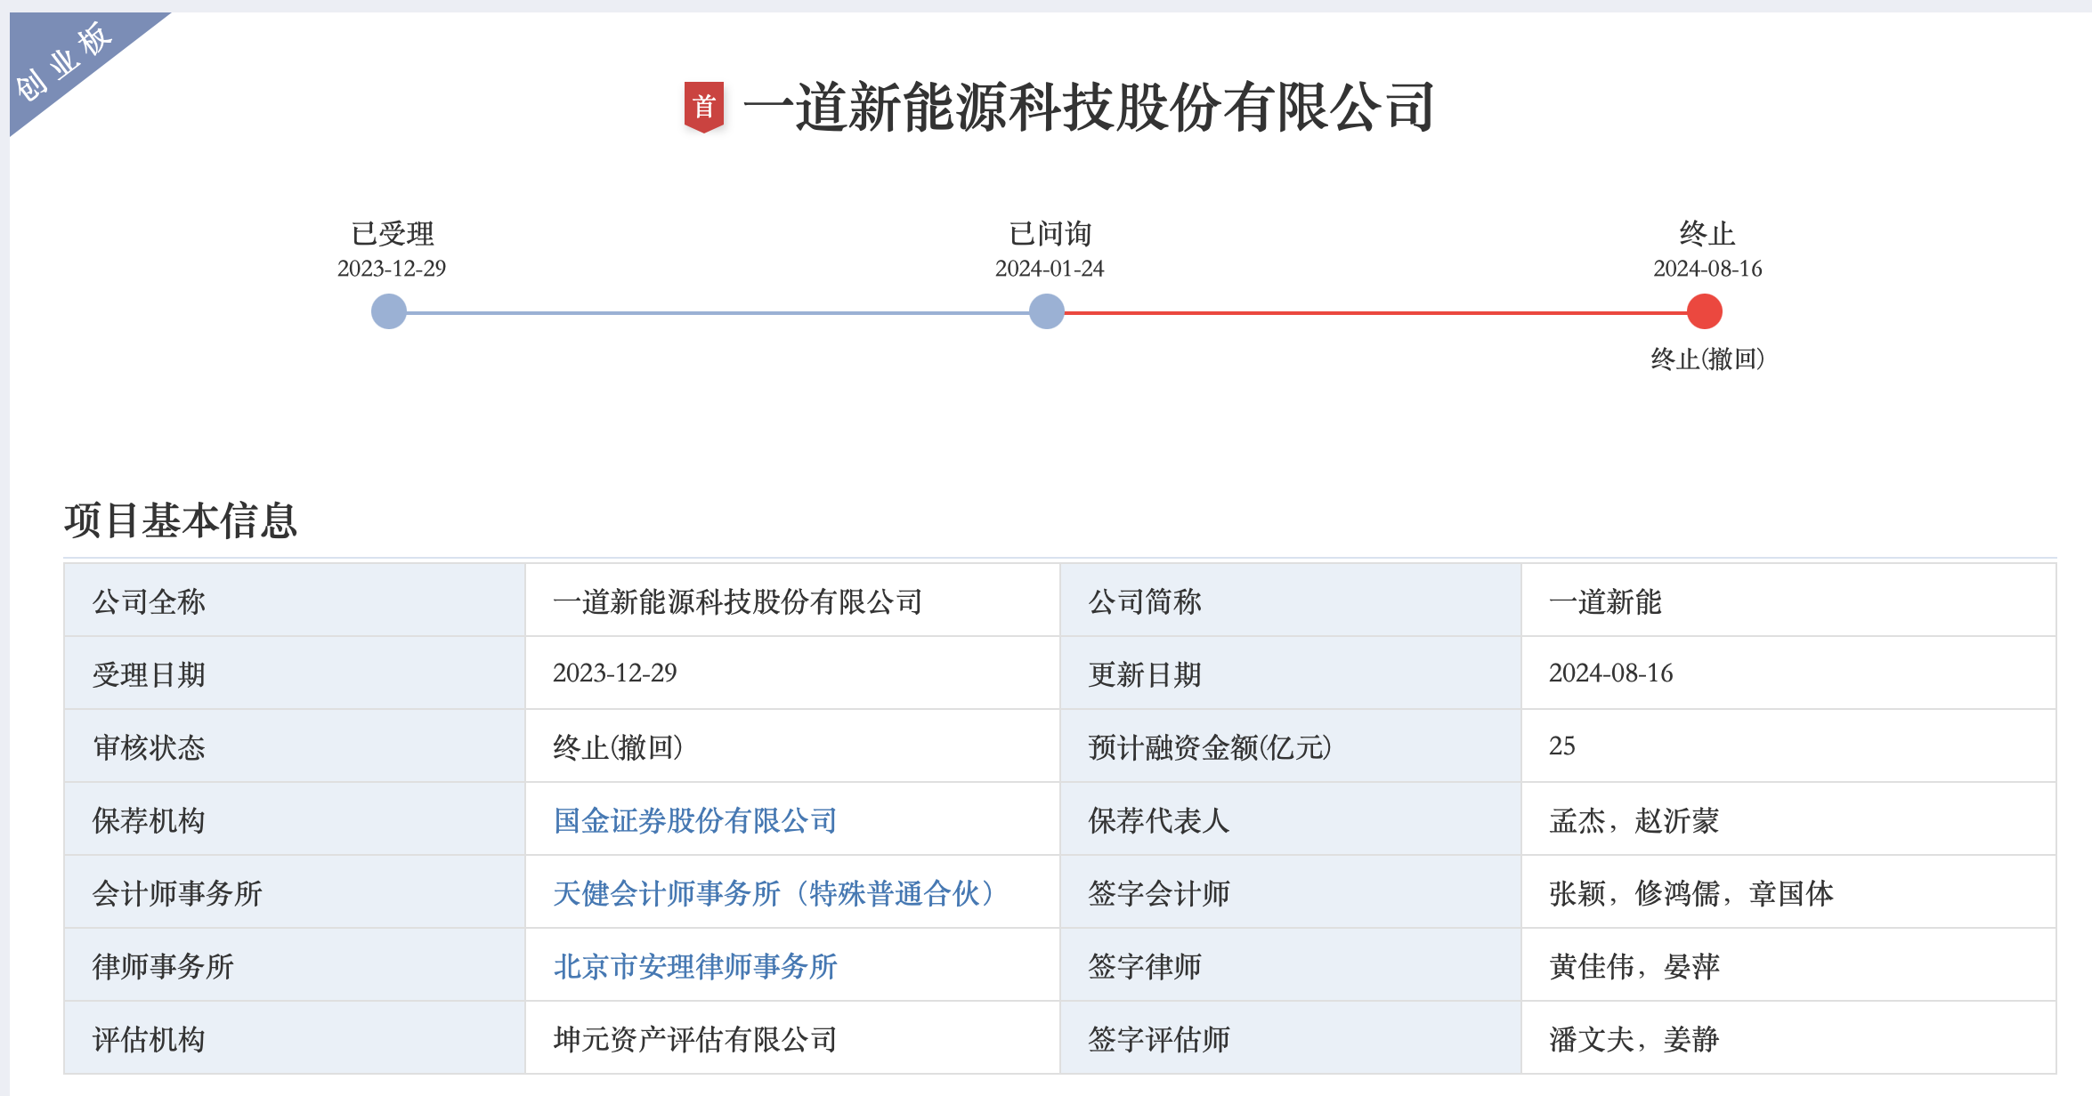Click the 终止(撤回) label under timeline
Viewport: 2092px width, 1096px height.
pyautogui.click(x=1707, y=359)
